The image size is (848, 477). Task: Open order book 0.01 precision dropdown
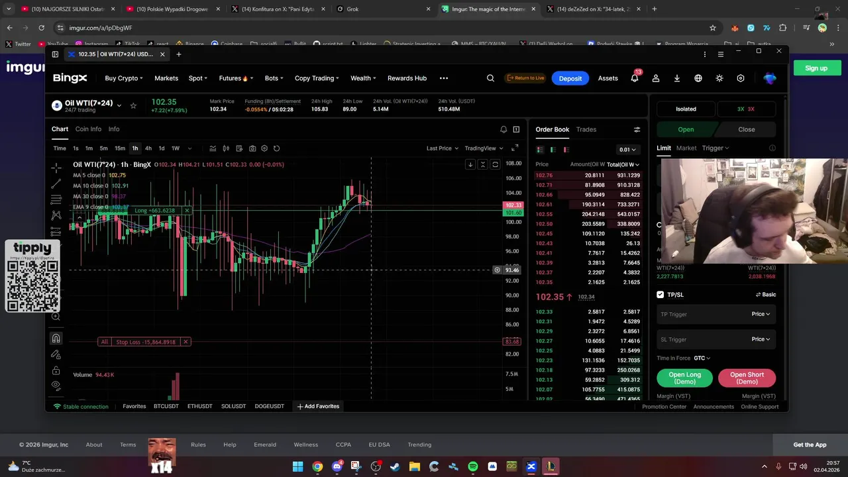pos(627,150)
